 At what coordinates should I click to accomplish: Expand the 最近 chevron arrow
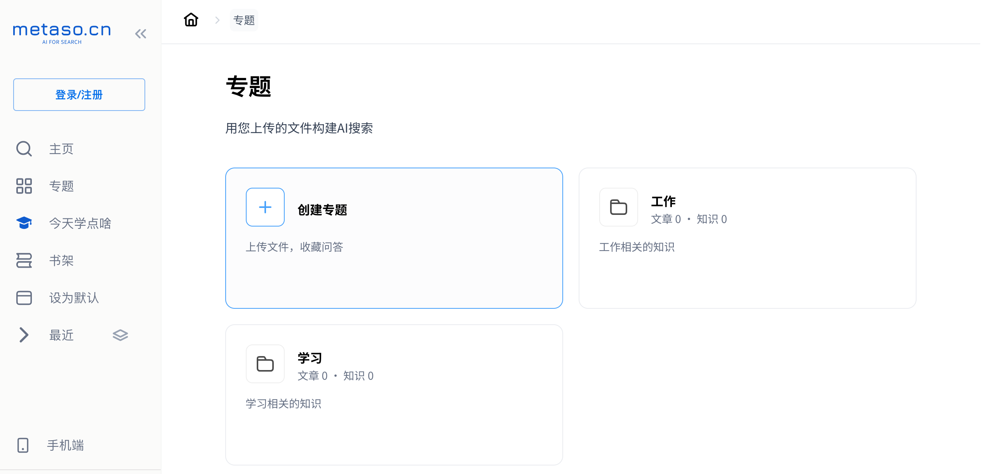24,335
